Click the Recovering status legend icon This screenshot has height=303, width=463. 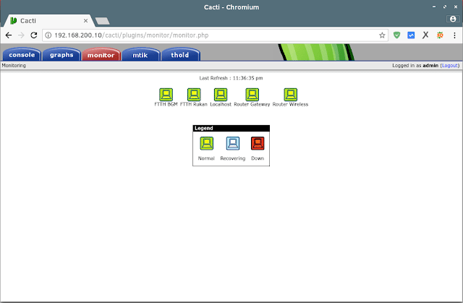pyautogui.click(x=233, y=143)
